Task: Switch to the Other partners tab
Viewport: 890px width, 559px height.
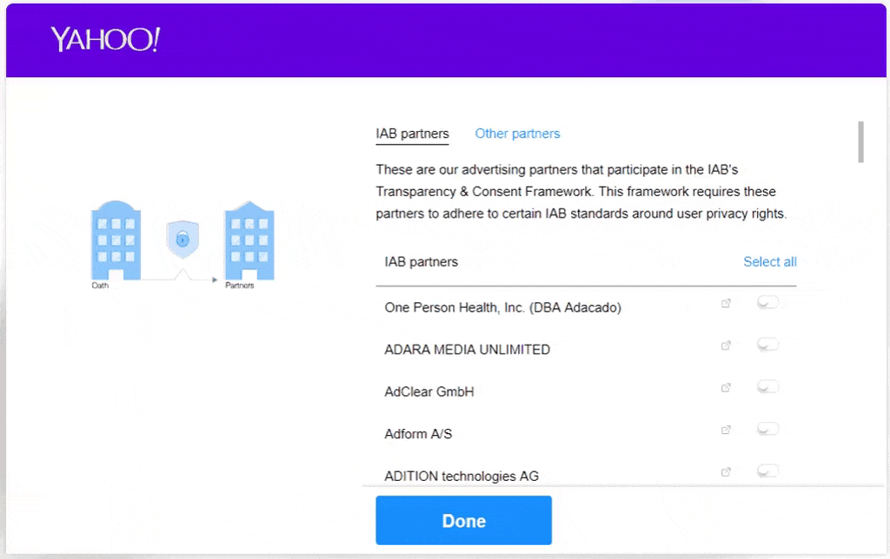Action: pos(517,134)
